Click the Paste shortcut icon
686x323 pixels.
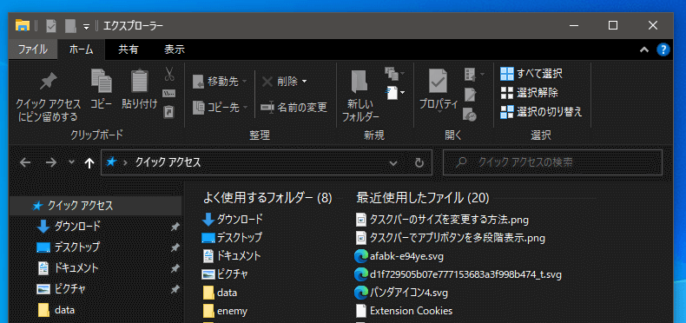[x=168, y=112]
